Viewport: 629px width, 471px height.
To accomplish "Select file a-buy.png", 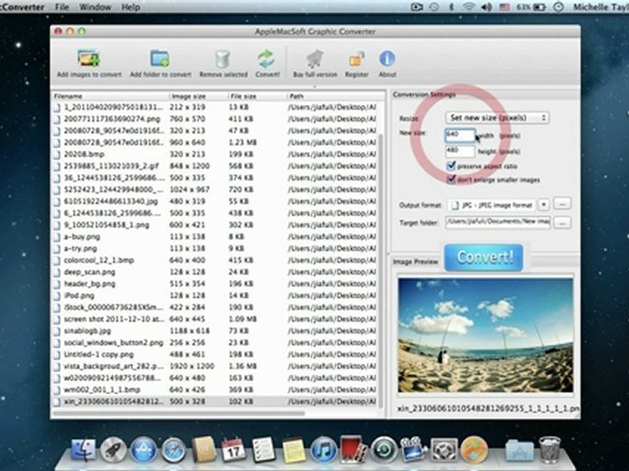I will (x=215, y=237).
